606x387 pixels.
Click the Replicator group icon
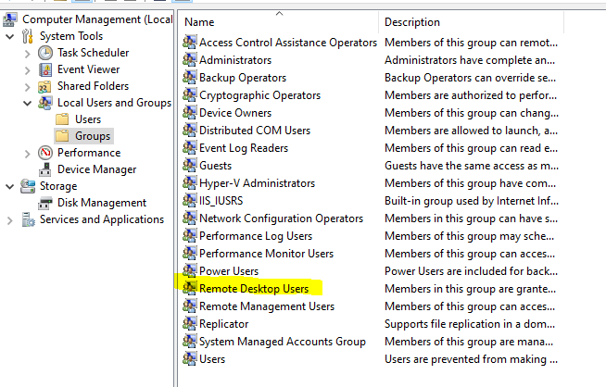189,323
